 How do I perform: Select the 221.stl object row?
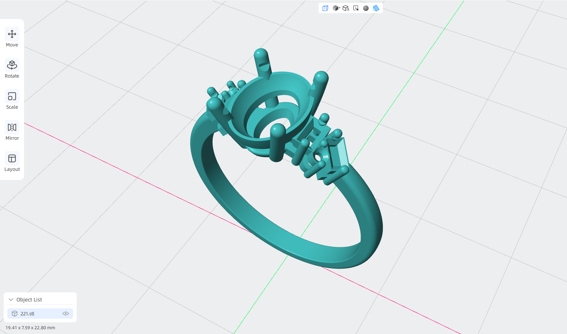[40, 314]
